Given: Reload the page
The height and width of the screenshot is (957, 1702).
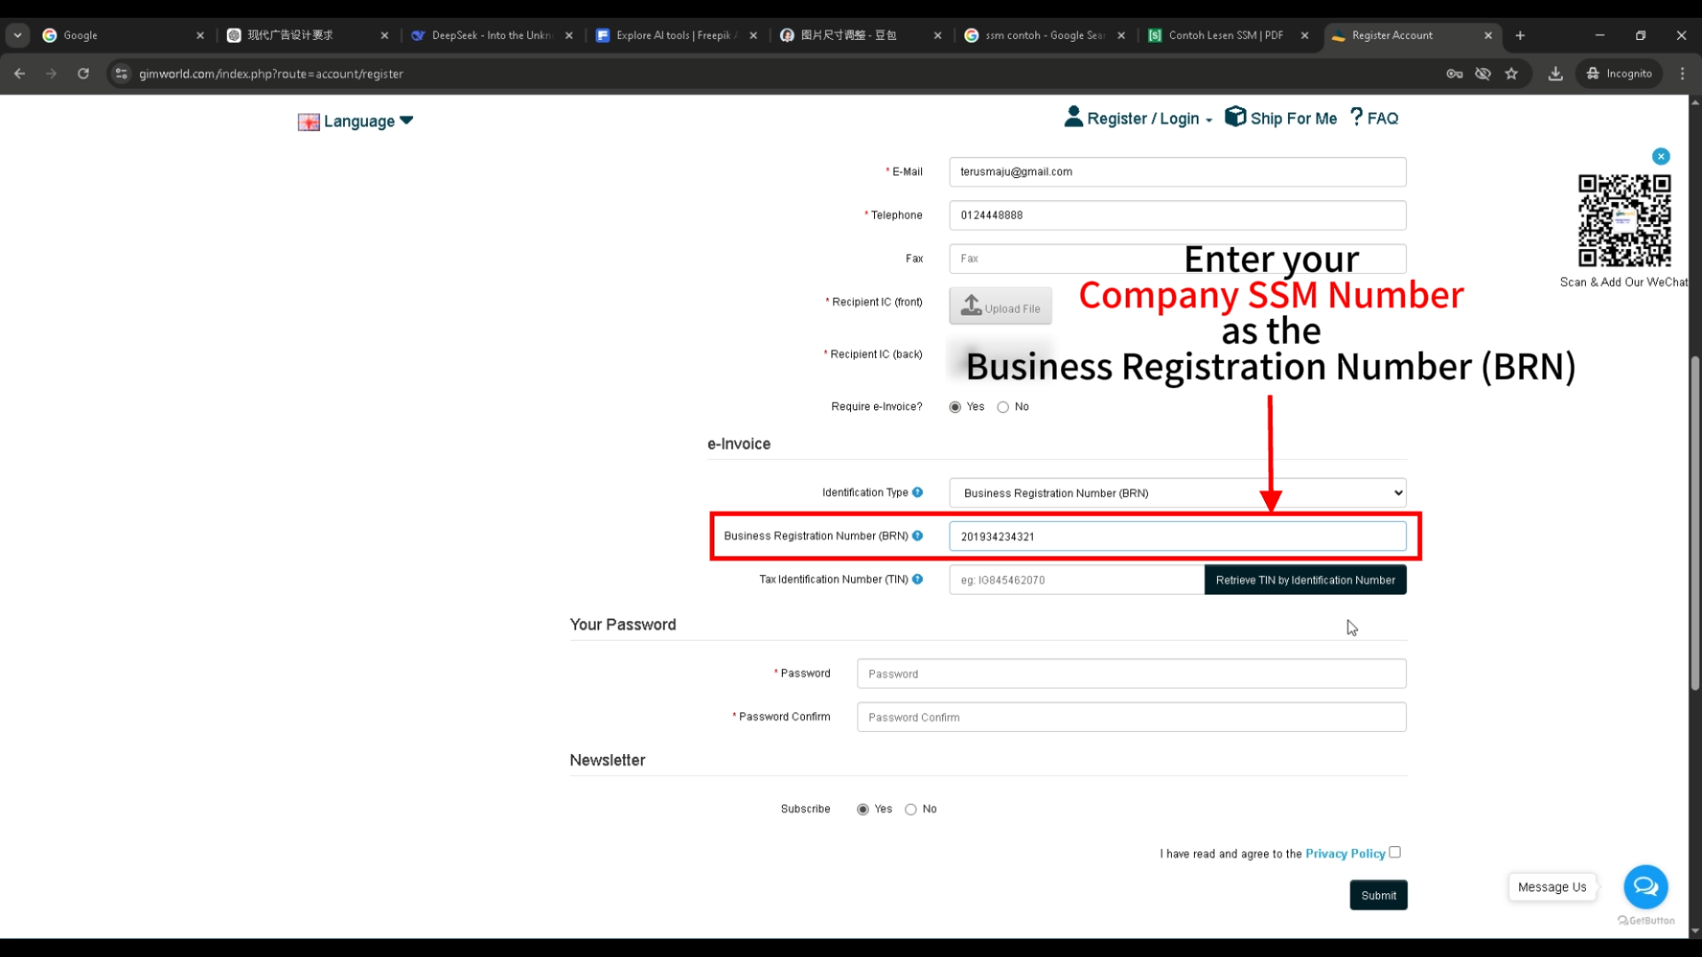Looking at the screenshot, I should [83, 74].
